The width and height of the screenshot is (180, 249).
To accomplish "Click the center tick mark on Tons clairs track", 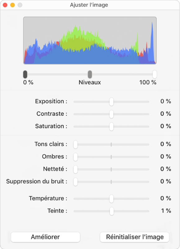I will click(111, 145).
